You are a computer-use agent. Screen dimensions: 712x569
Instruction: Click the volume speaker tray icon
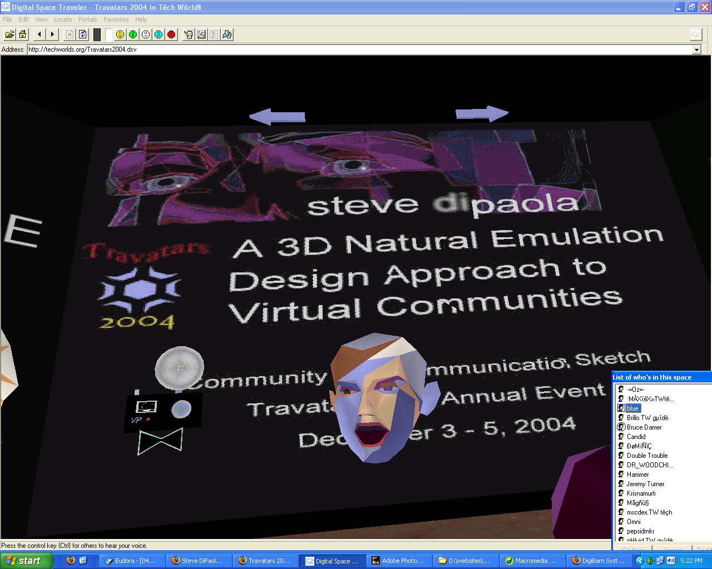click(x=671, y=561)
